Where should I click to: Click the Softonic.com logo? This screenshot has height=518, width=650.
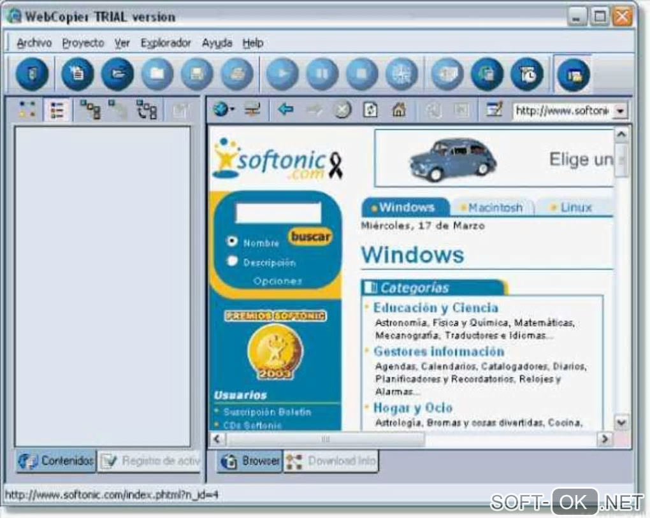(278, 159)
